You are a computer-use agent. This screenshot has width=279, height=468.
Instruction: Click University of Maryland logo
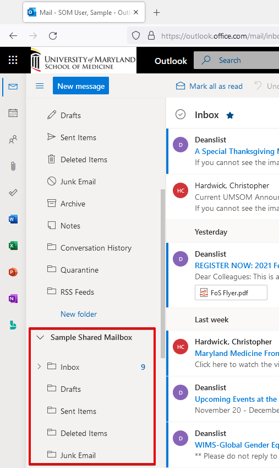click(x=84, y=60)
